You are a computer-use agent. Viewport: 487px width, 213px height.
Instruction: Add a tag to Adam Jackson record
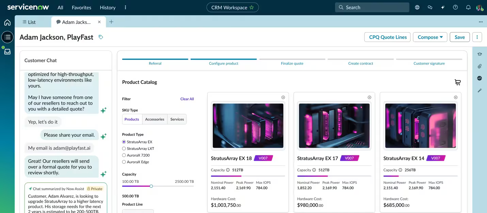(101, 37)
